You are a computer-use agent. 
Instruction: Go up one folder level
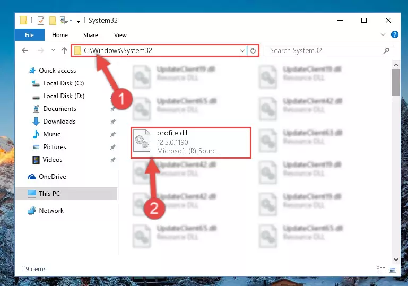(64, 50)
